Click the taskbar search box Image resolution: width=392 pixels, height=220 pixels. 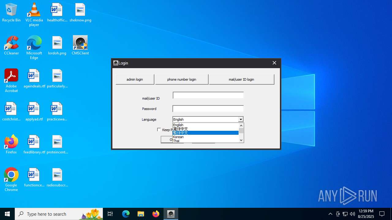59,214
